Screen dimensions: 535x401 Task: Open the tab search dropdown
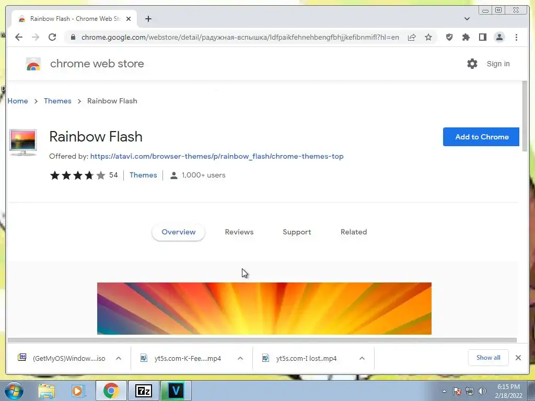pos(467,19)
